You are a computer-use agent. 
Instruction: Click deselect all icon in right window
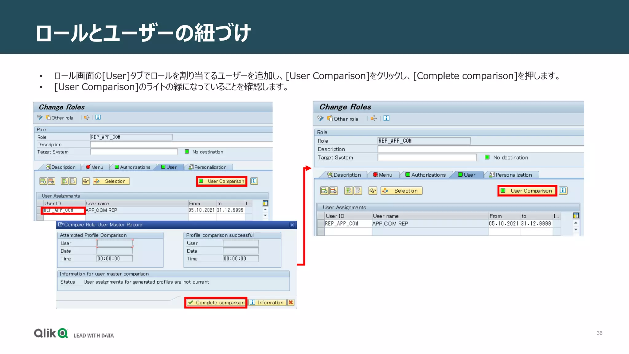[358, 191]
